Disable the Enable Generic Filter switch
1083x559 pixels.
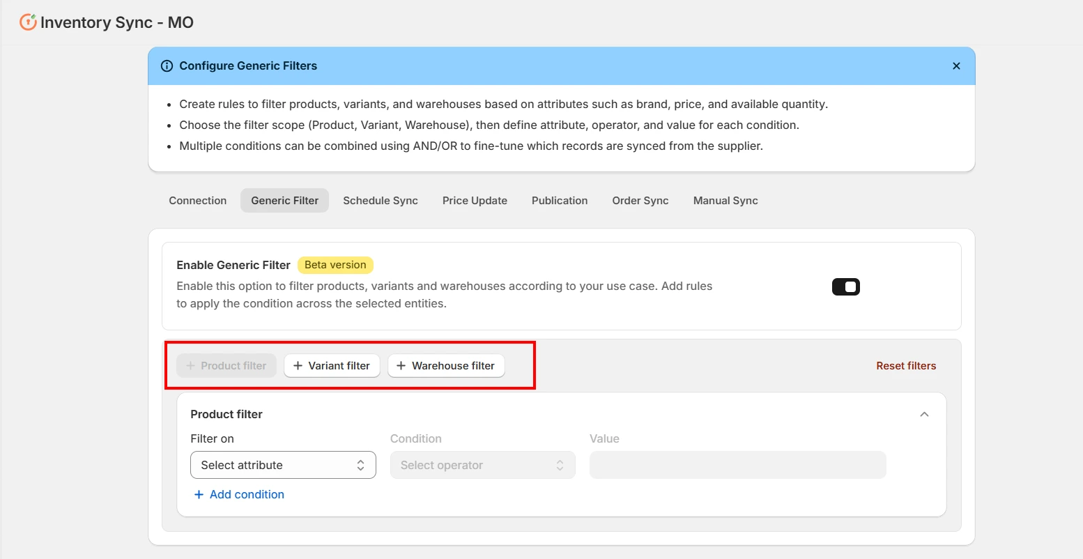(845, 286)
